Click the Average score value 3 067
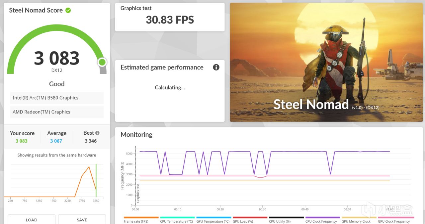Viewport: 425px width, 224px height. click(x=56, y=141)
